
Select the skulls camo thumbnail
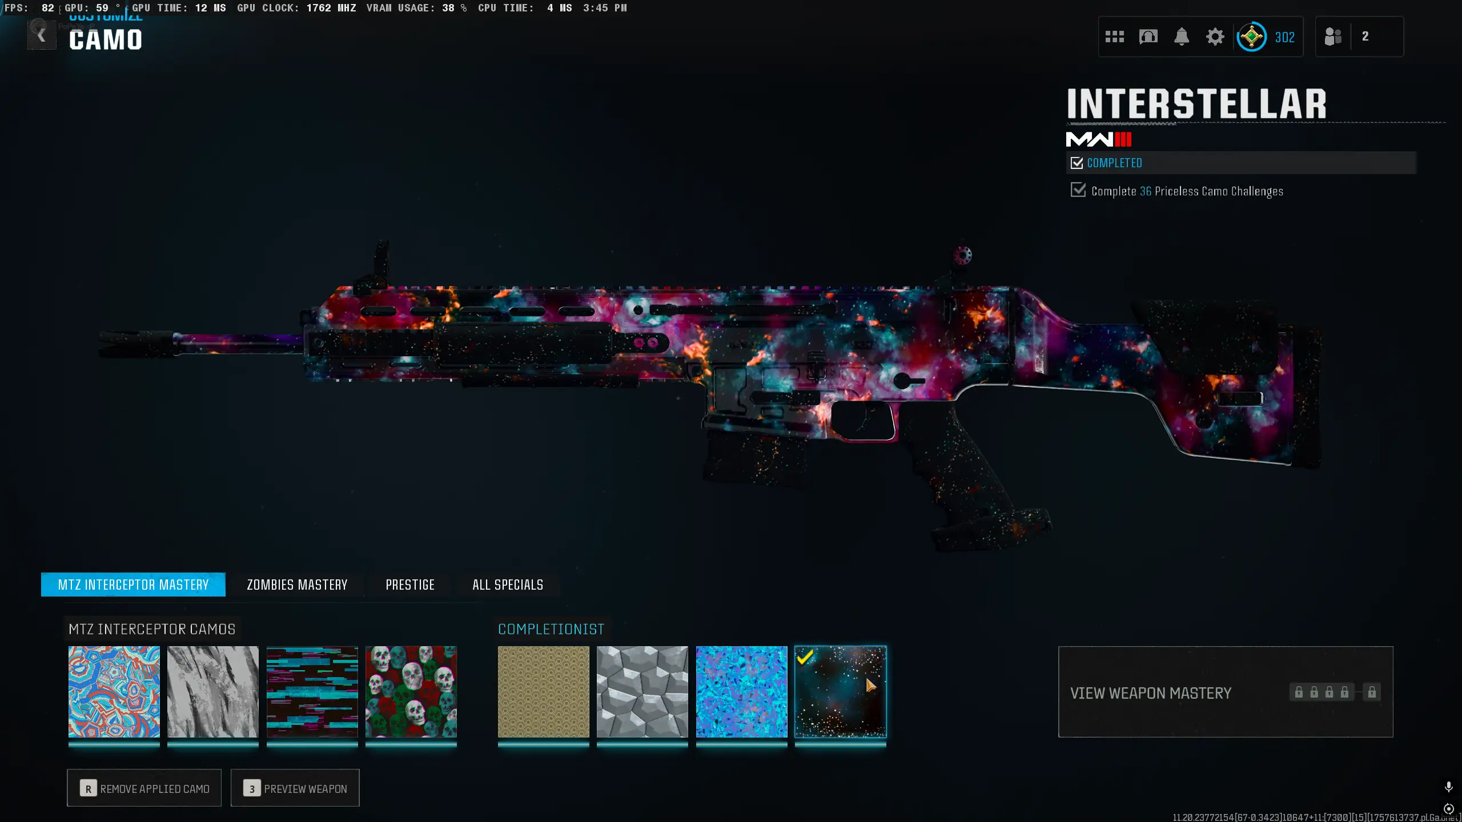click(x=411, y=692)
